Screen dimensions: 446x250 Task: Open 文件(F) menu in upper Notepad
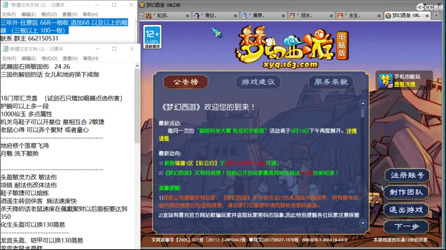tap(9, 14)
